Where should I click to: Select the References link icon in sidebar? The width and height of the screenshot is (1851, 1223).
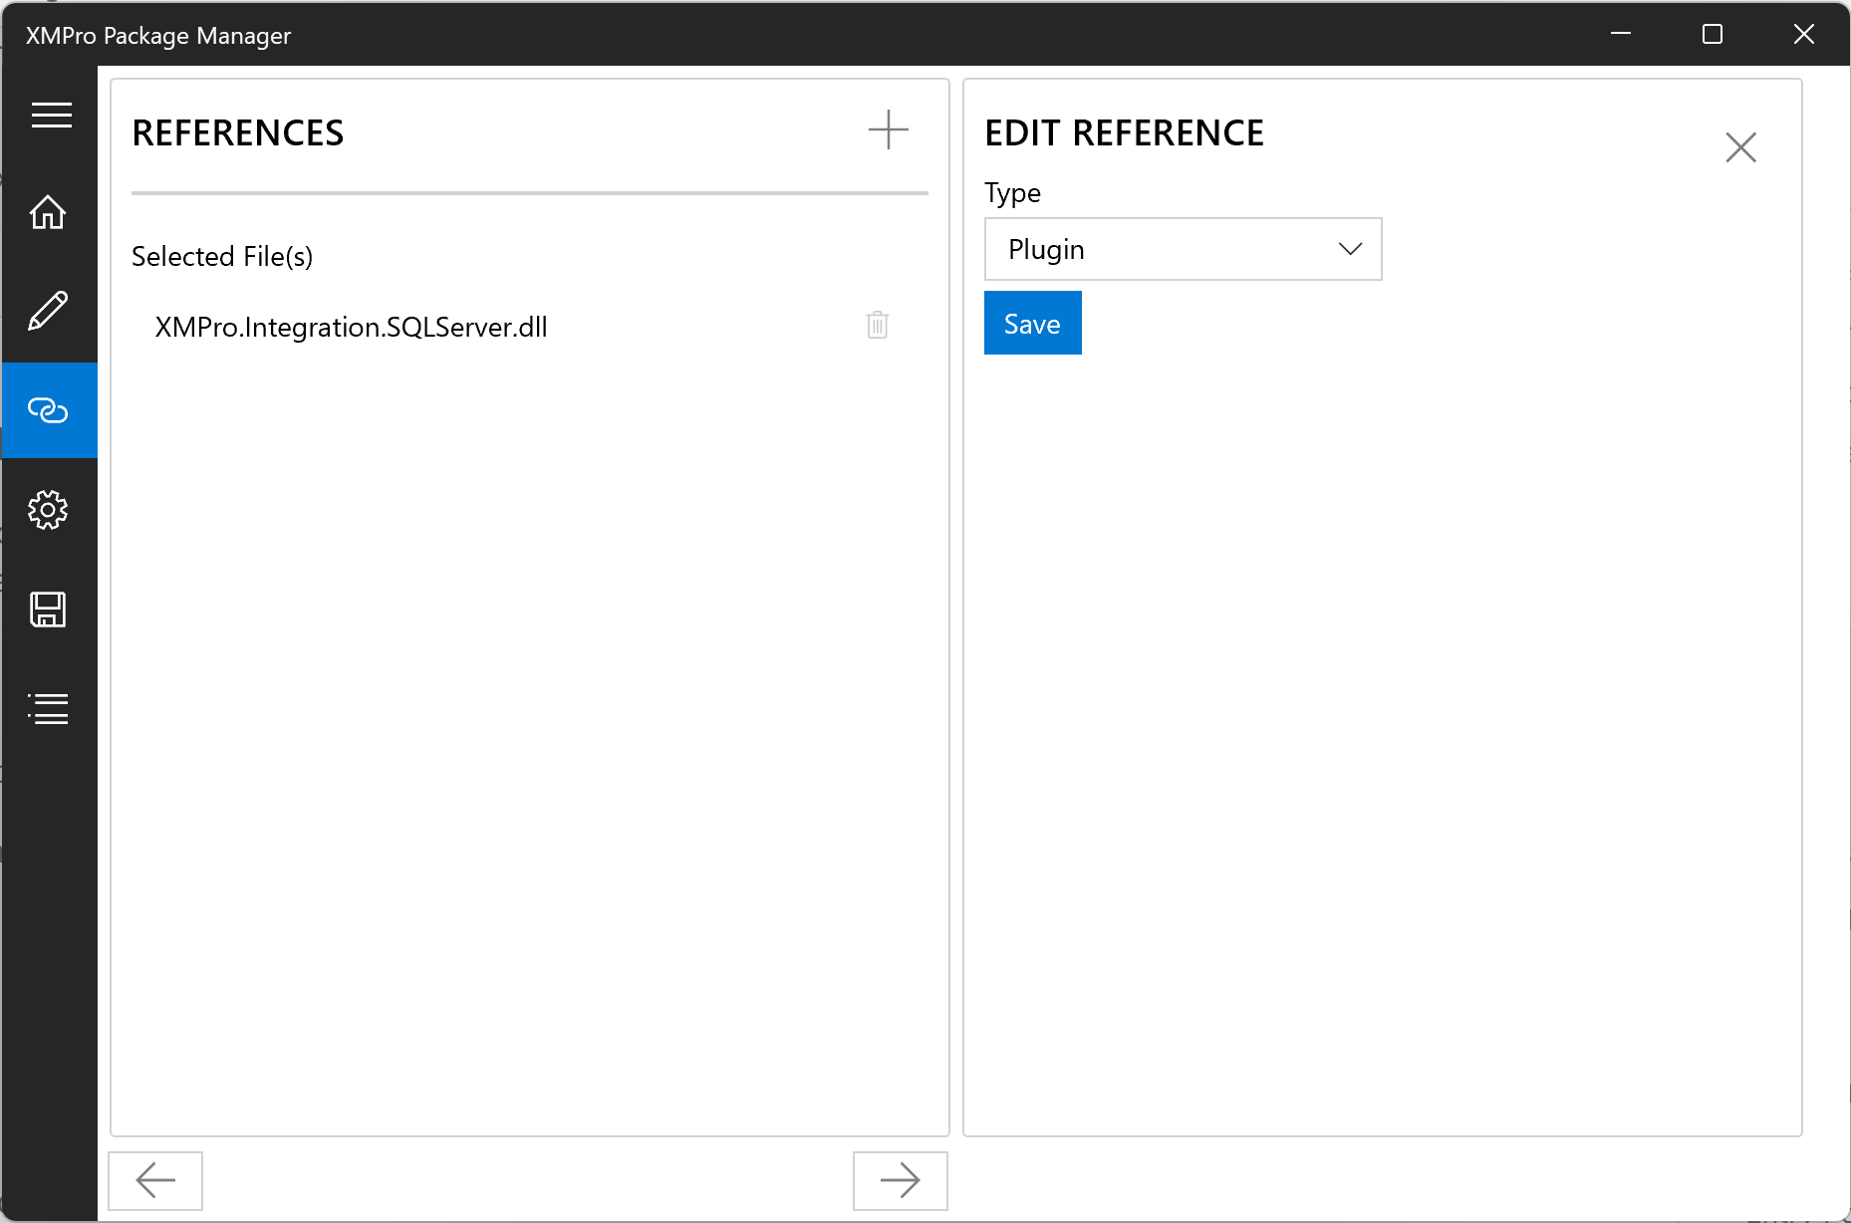[x=48, y=410]
